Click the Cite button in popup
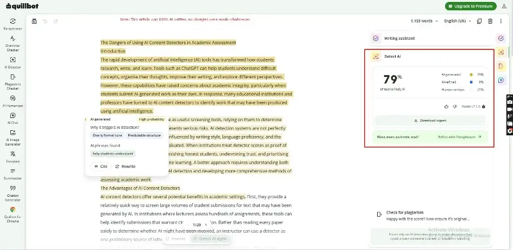Viewport: 513px width, 250px height. point(101,167)
